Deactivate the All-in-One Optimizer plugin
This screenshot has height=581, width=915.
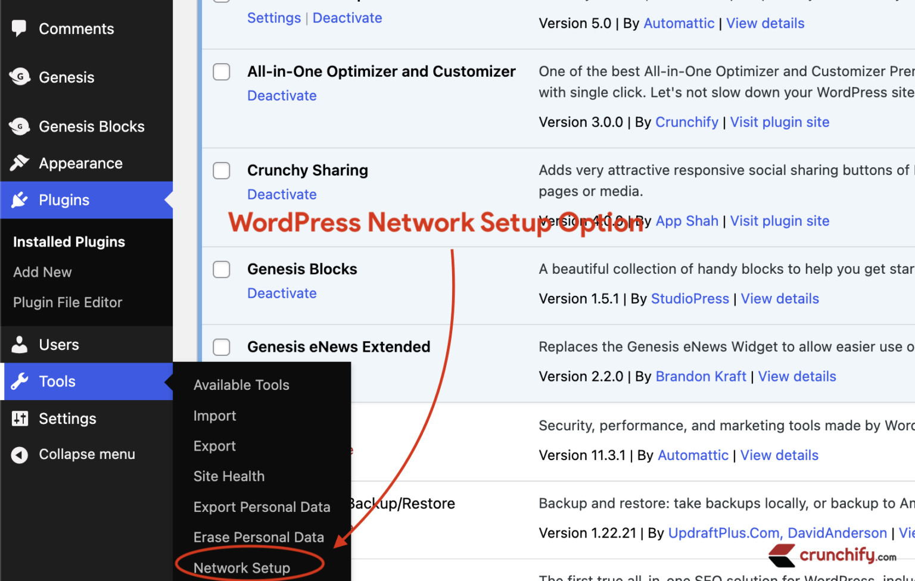pos(282,95)
